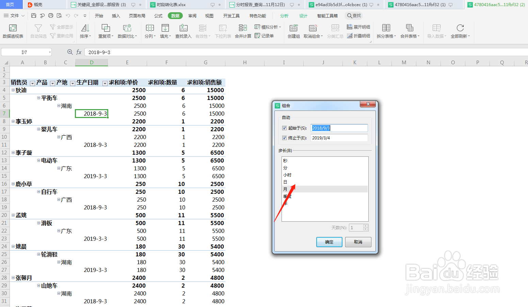Switch to the 公式 ribbon tab

coord(158,16)
